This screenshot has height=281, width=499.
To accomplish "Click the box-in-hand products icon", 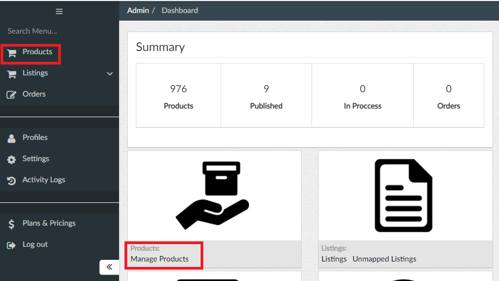I will (213, 195).
